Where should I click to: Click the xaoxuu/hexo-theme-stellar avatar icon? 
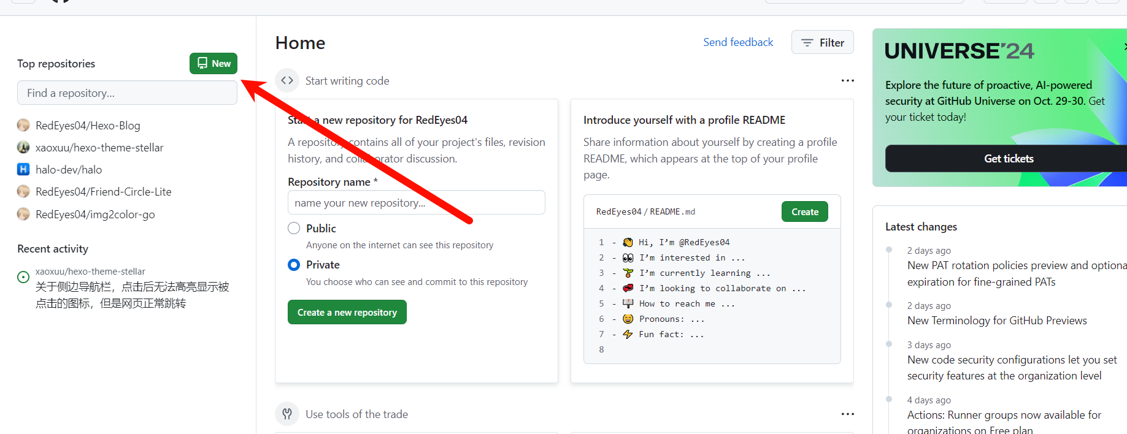23,148
